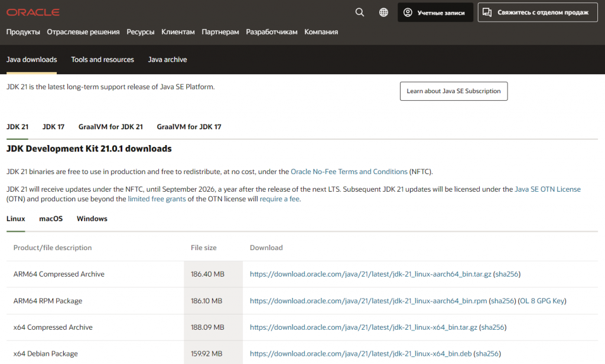
Task: Open the Клиентам menu
Action: (x=178, y=32)
